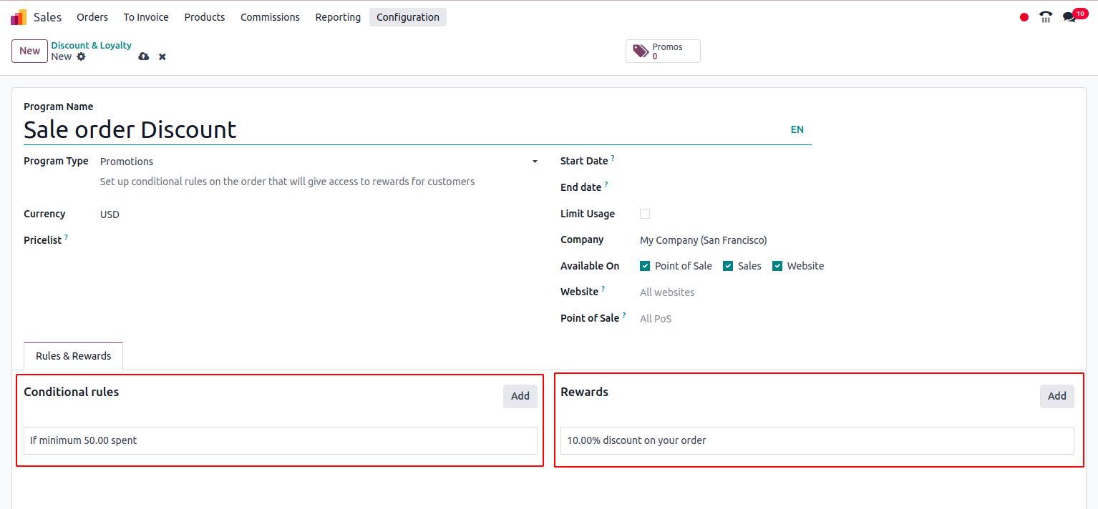The width and height of the screenshot is (1098, 509).
Task: Click the New button
Action: (29, 51)
